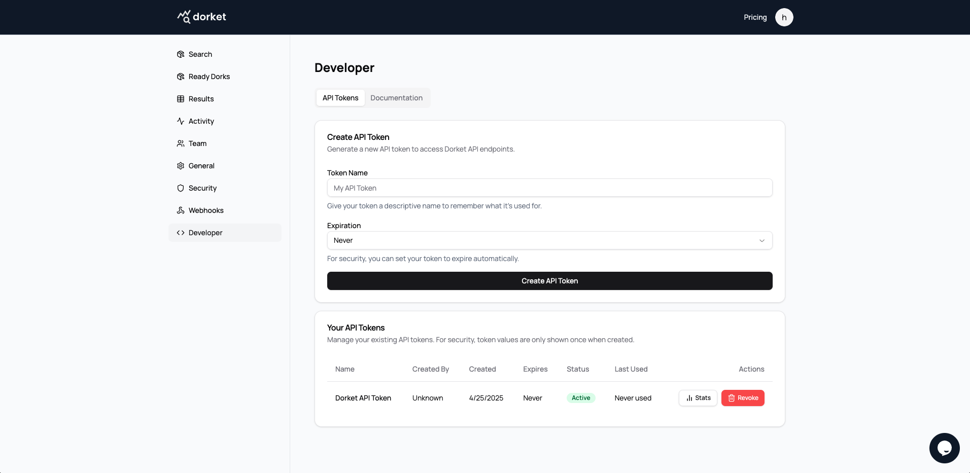Image resolution: width=970 pixels, height=473 pixels.
Task: Click the Active status badge
Action: pos(581,398)
